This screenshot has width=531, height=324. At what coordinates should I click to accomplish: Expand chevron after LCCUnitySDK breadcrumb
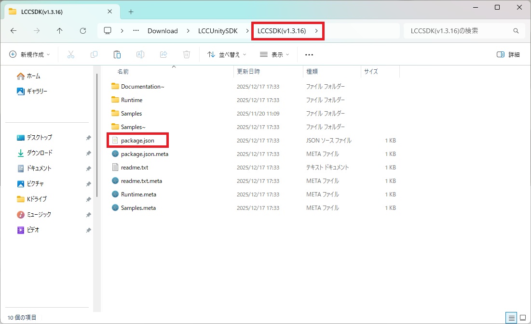coord(247,31)
